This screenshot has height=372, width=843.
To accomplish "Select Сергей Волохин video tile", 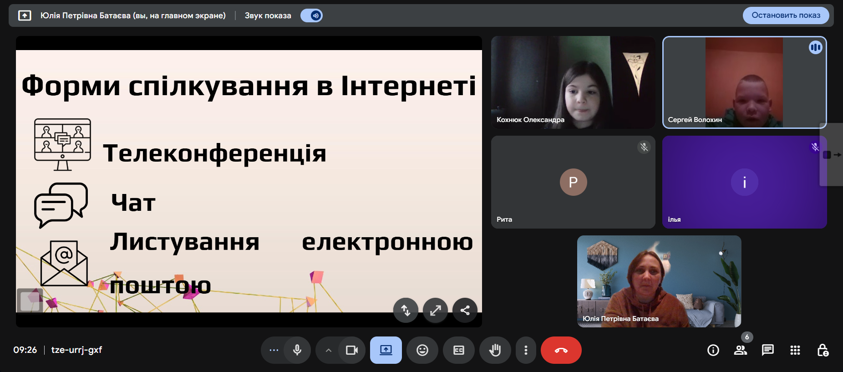I will point(744,82).
